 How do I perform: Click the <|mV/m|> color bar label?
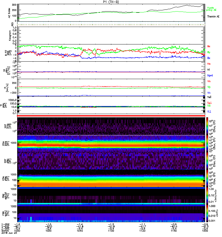pyautogui.click(x=216, y=196)
